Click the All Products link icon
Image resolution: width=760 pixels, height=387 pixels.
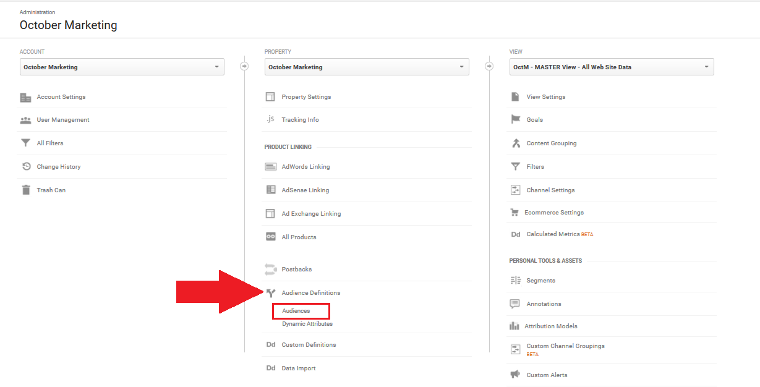270,237
